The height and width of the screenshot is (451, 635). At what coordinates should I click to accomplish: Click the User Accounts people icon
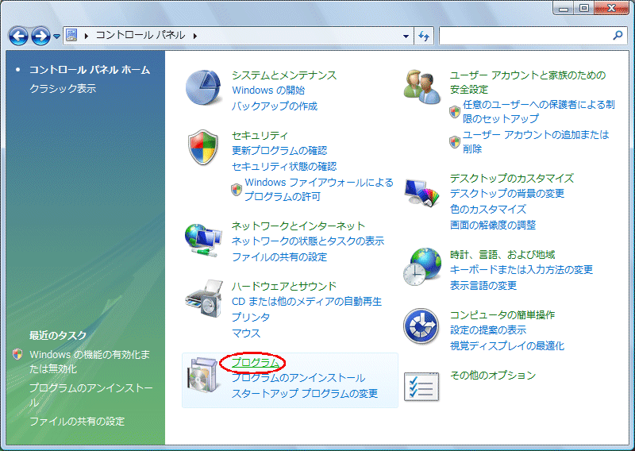pyautogui.click(x=422, y=85)
